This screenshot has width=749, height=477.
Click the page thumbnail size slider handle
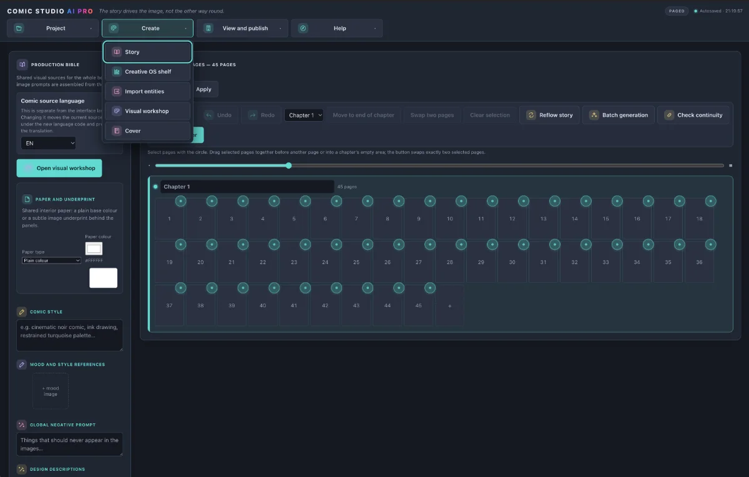[x=288, y=165]
